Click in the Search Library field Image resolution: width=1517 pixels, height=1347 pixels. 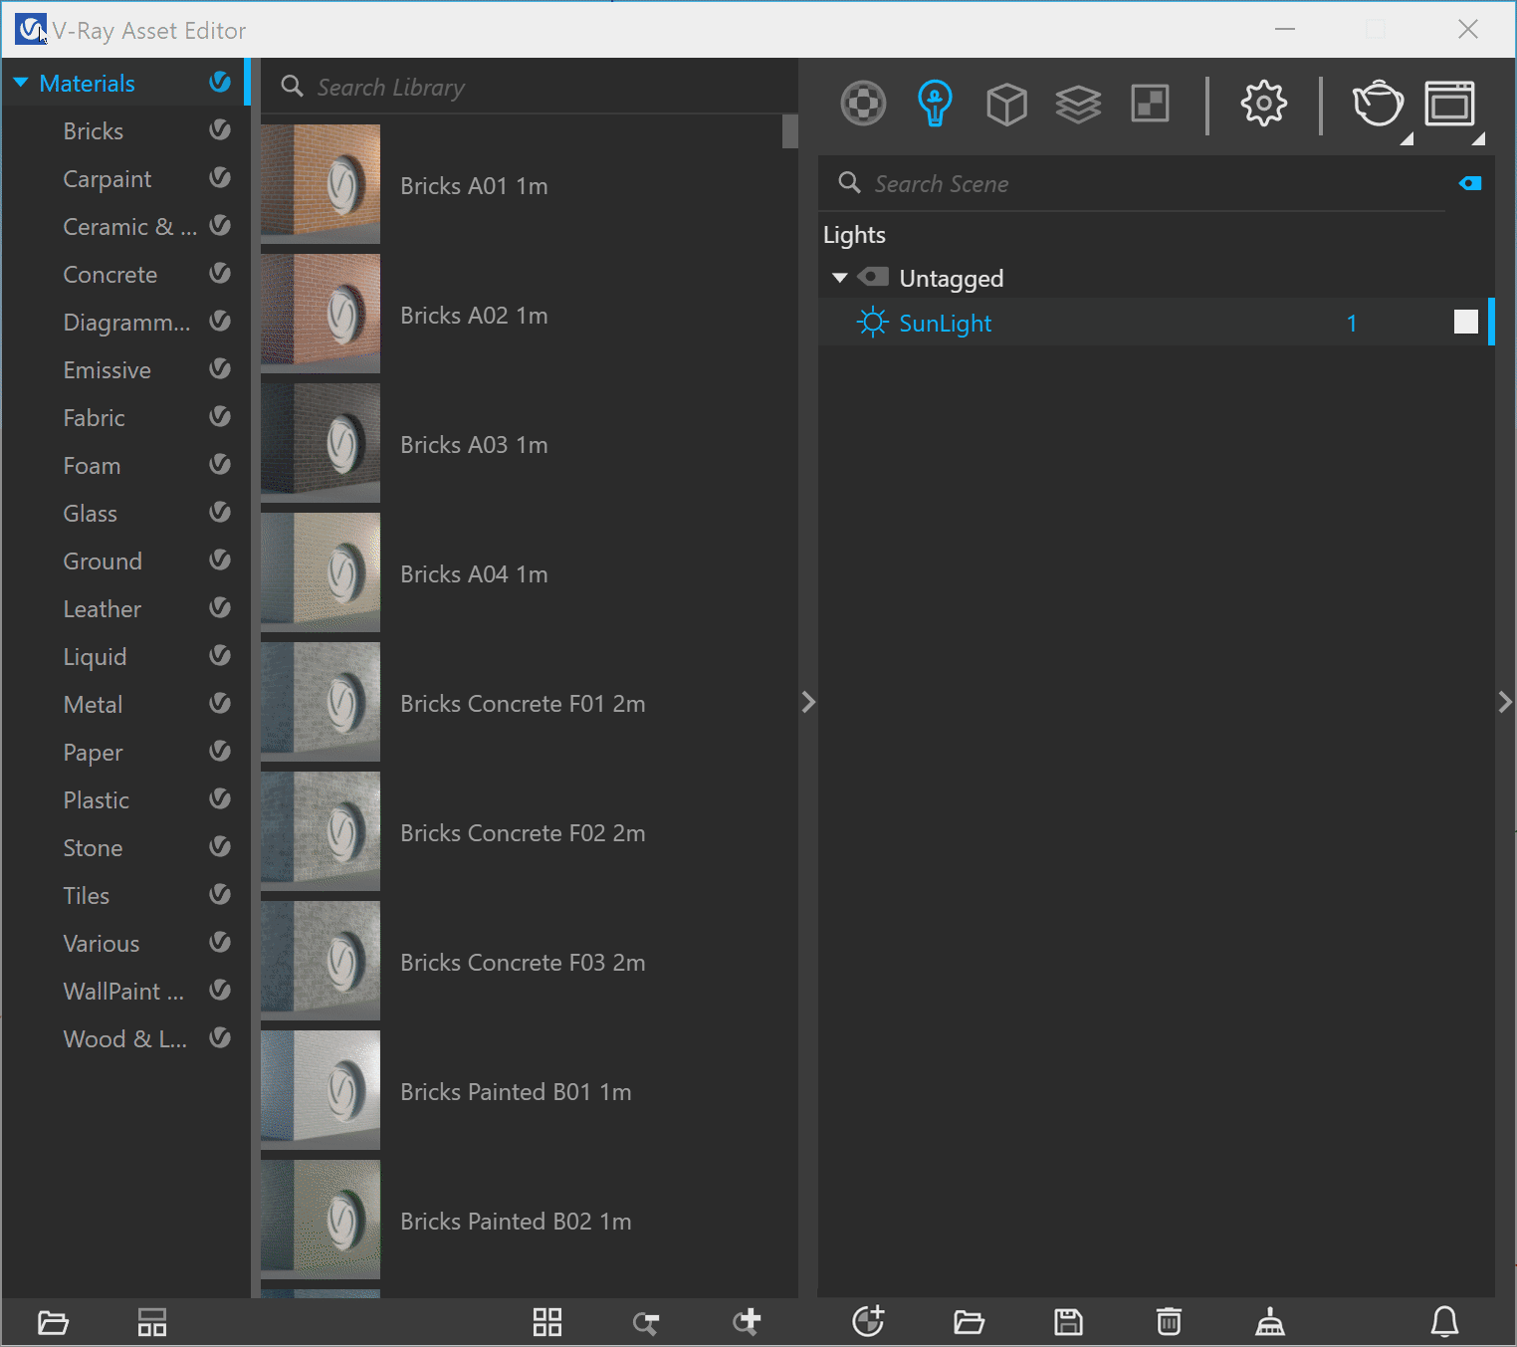(529, 87)
